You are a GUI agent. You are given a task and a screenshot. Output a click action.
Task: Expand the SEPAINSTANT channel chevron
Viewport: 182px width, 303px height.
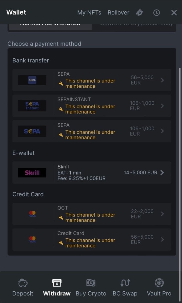(162, 106)
